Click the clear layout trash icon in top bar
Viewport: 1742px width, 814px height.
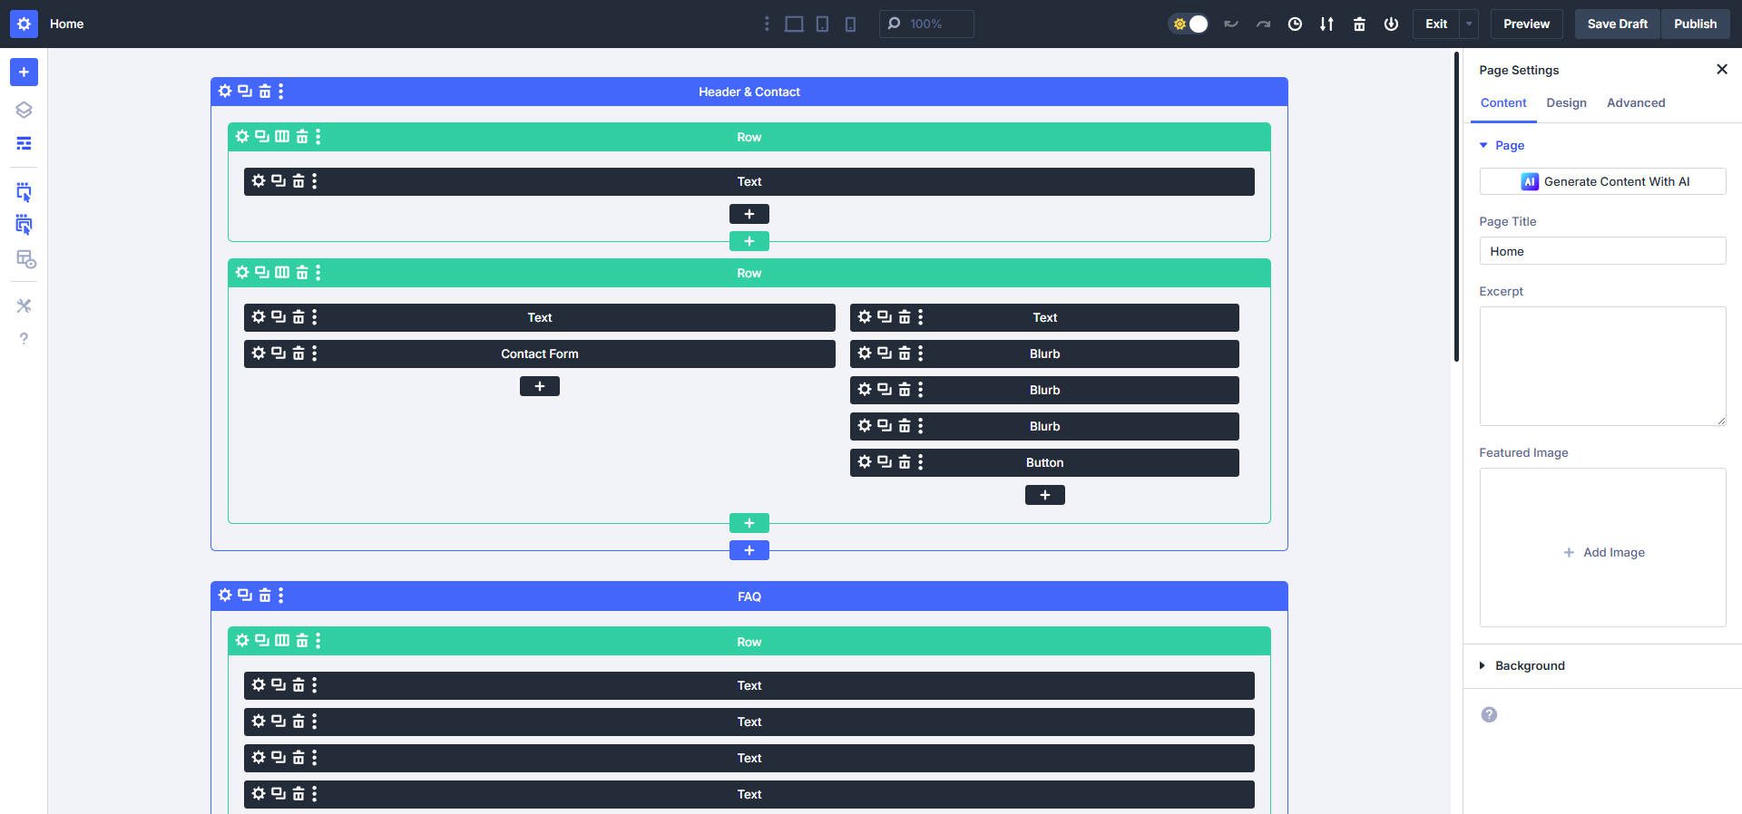(1359, 24)
